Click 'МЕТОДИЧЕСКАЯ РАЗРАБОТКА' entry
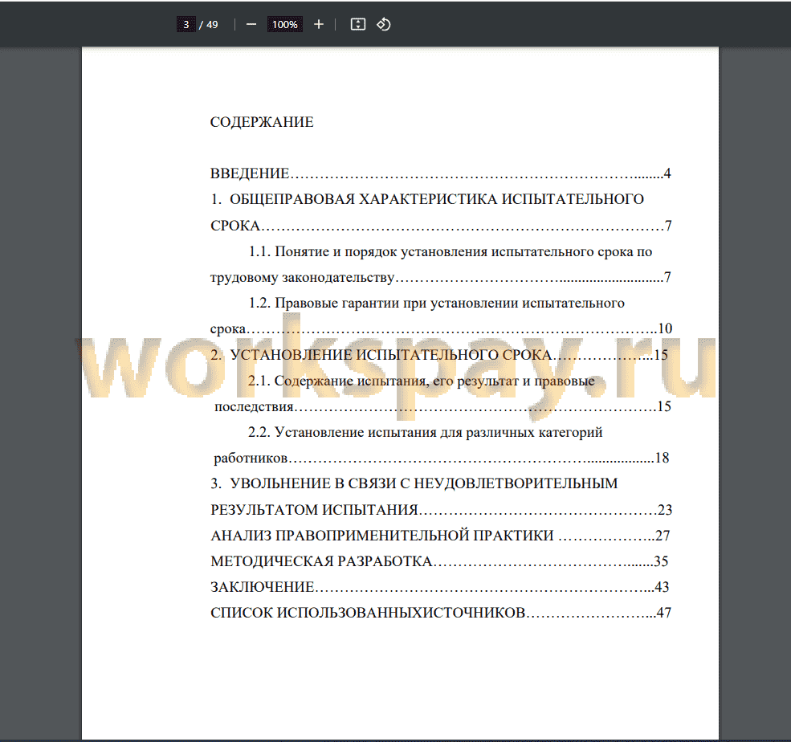 point(439,561)
